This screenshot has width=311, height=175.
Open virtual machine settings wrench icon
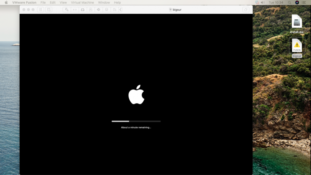[67, 10]
